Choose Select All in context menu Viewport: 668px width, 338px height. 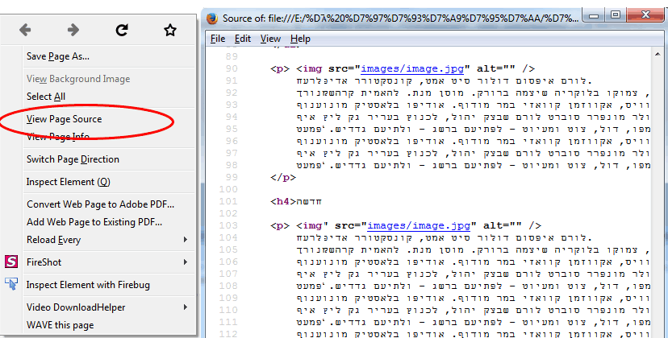46,97
